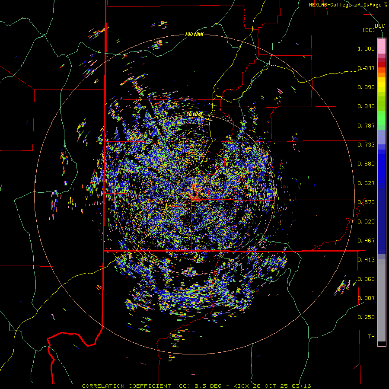Viewport: 389px width, 389px height.
Task: Click the 0.307 scale label
Action: (366, 298)
